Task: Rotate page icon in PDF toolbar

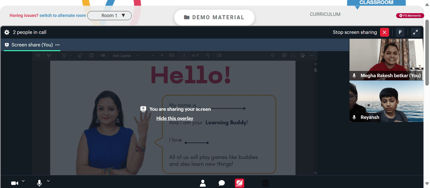Action: [208, 55]
